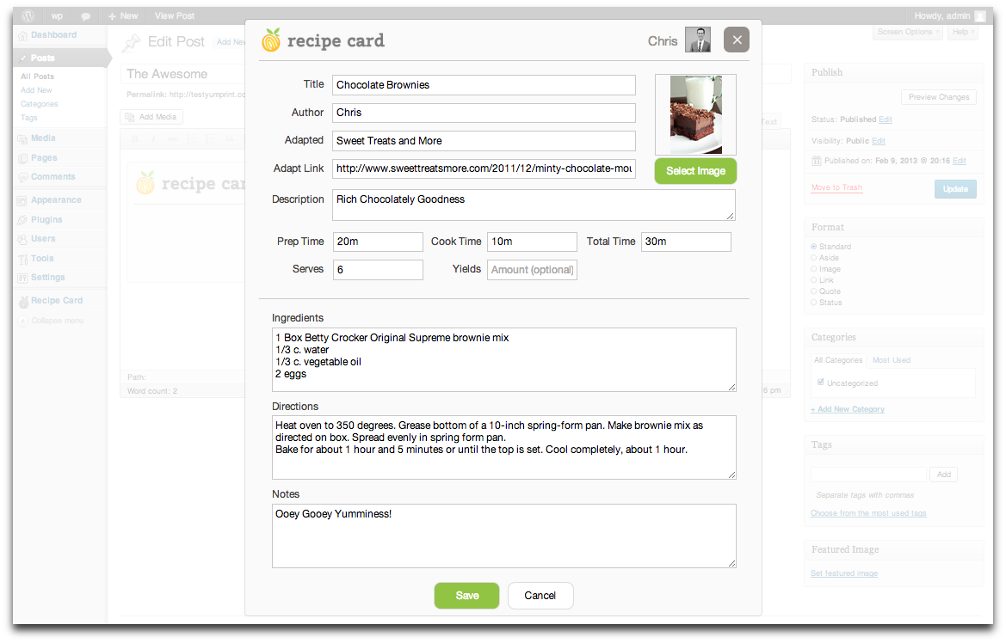Edit the Published status link
This screenshot has width=1006, height=643.
coord(886,119)
